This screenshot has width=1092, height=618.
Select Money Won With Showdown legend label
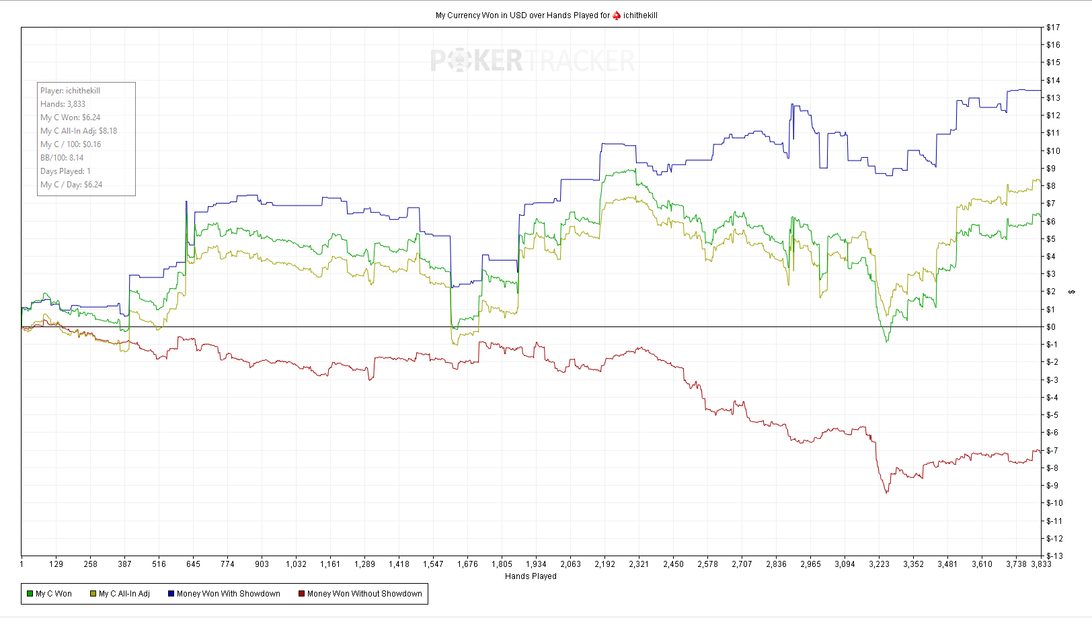[x=229, y=594]
